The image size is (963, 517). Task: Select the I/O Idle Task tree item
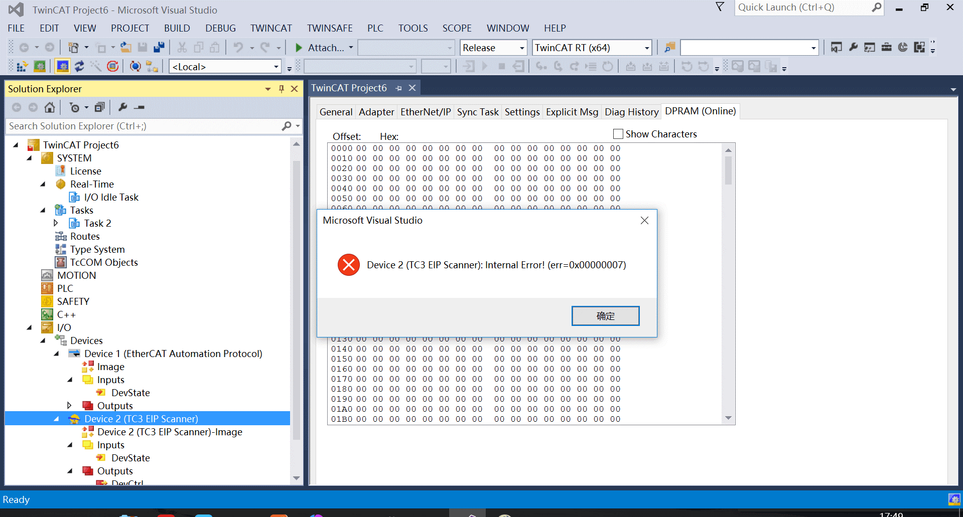coord(111,197)
